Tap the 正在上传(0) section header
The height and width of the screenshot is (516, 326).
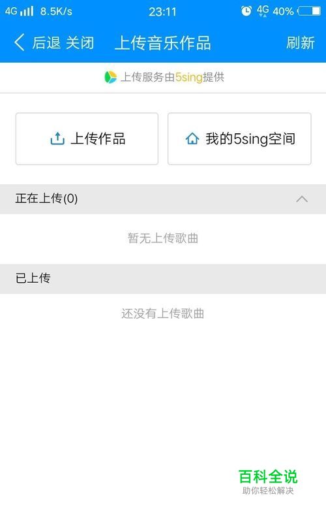[x=163, y=199]
